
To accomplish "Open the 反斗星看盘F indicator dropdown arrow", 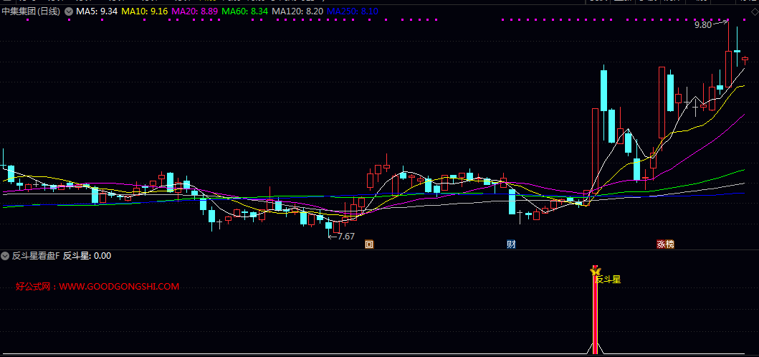I will click(6, 255).
